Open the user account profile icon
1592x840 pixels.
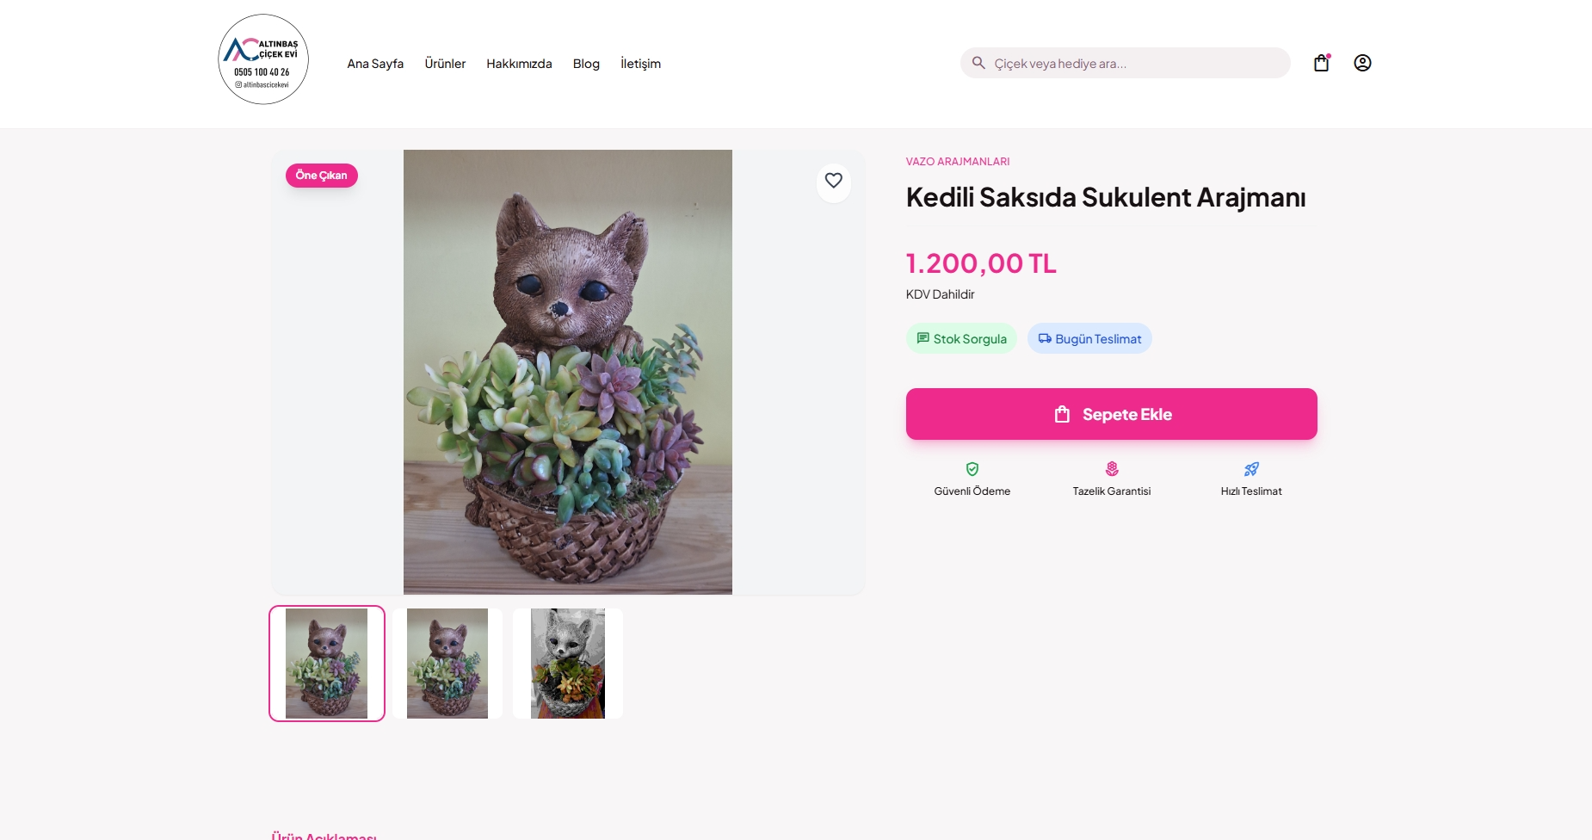pos(1362,63)
